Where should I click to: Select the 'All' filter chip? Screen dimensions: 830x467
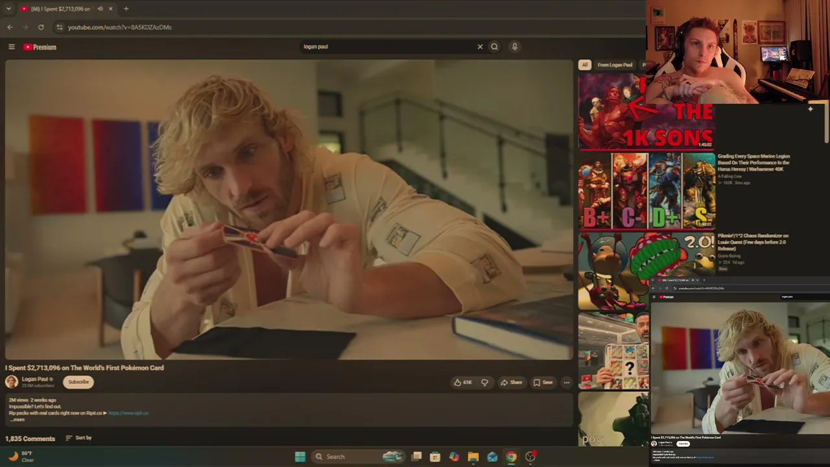(585, 65)
